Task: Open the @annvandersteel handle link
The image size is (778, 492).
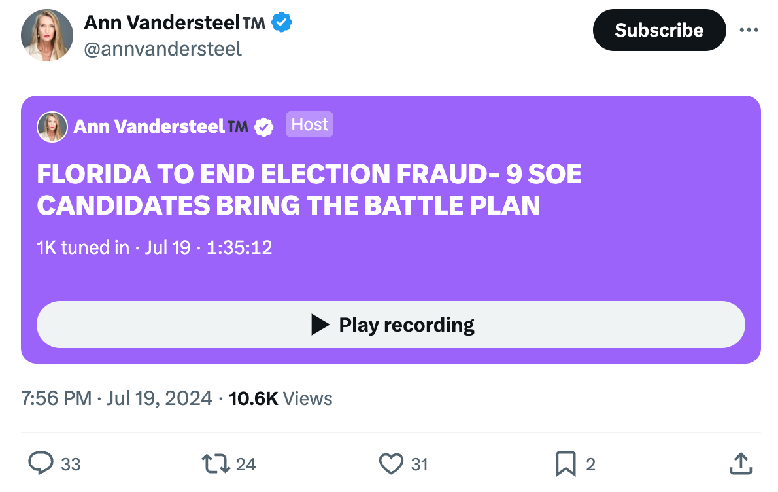Action: click(x=163, y=48)
